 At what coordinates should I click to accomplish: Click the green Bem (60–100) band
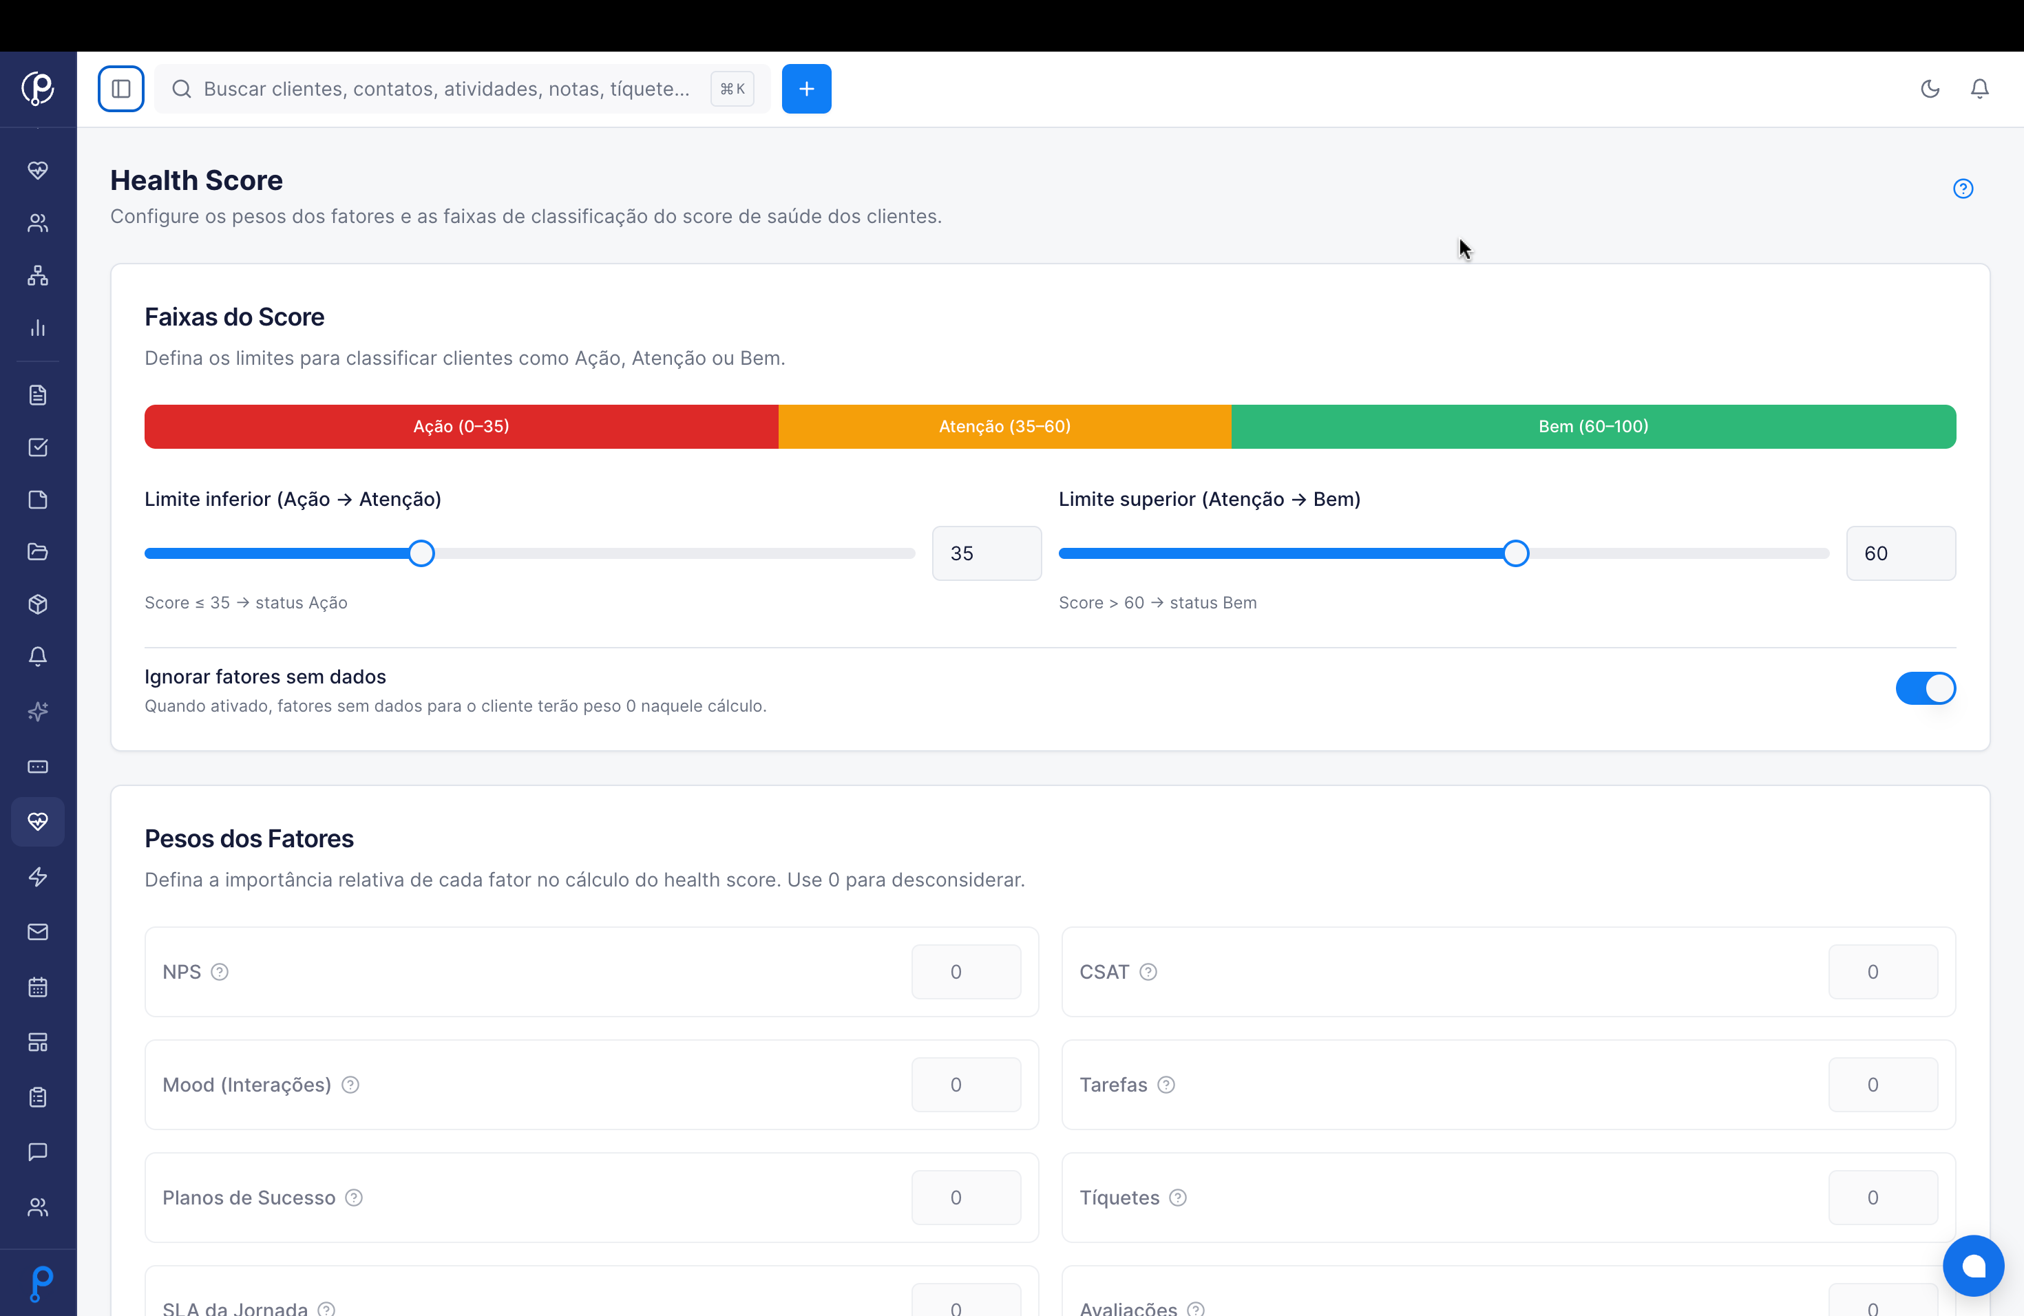(1593, 427)
